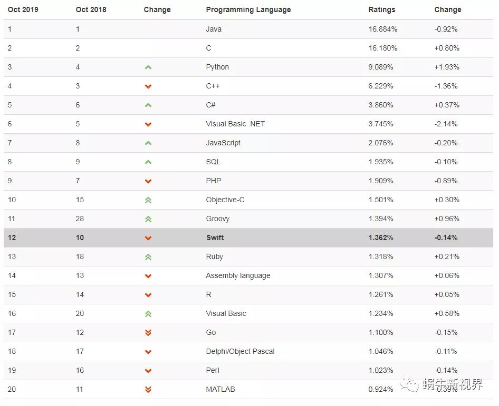
Task: Click Visual Basic .NET language name
Action: [235, 124]
